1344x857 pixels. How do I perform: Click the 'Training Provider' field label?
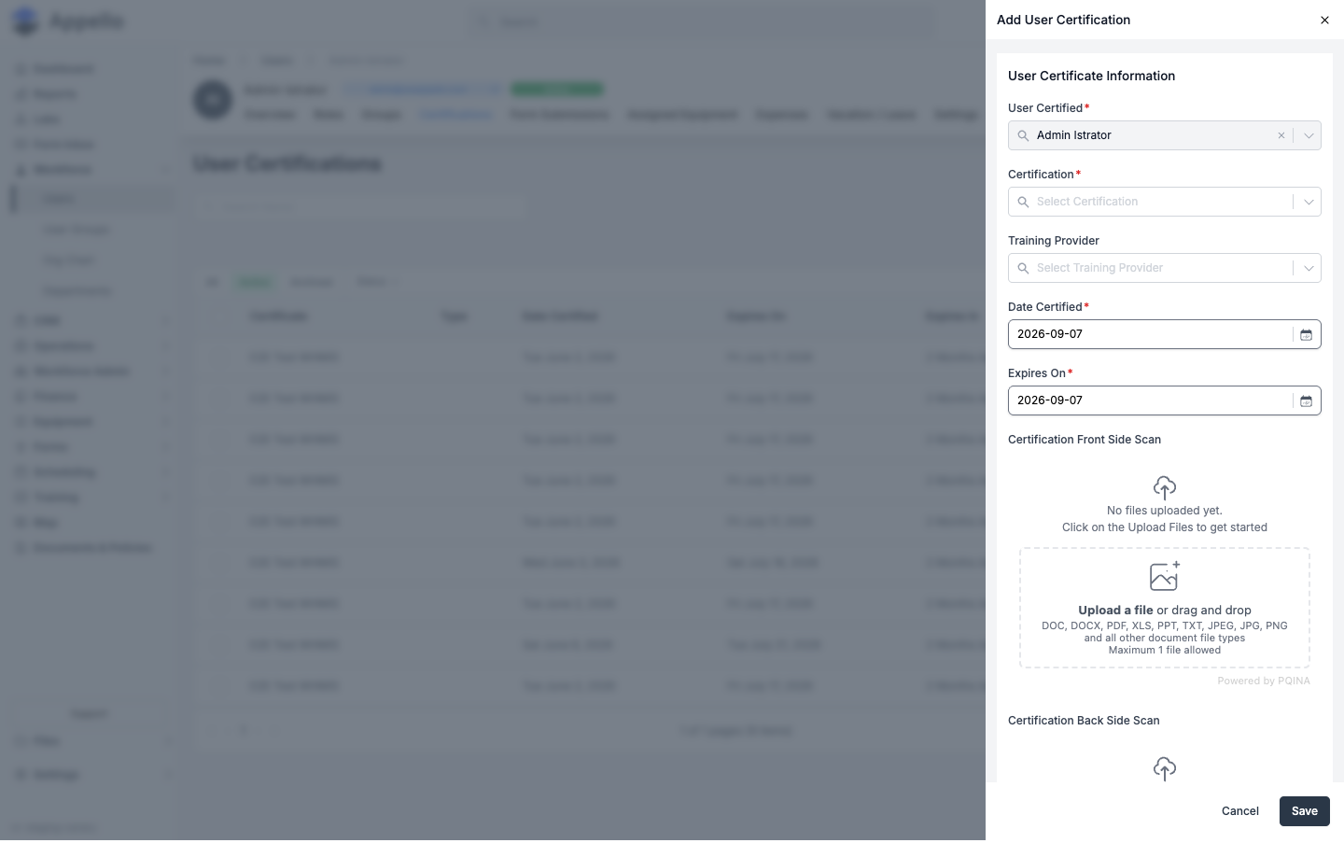click(1054, 241)
